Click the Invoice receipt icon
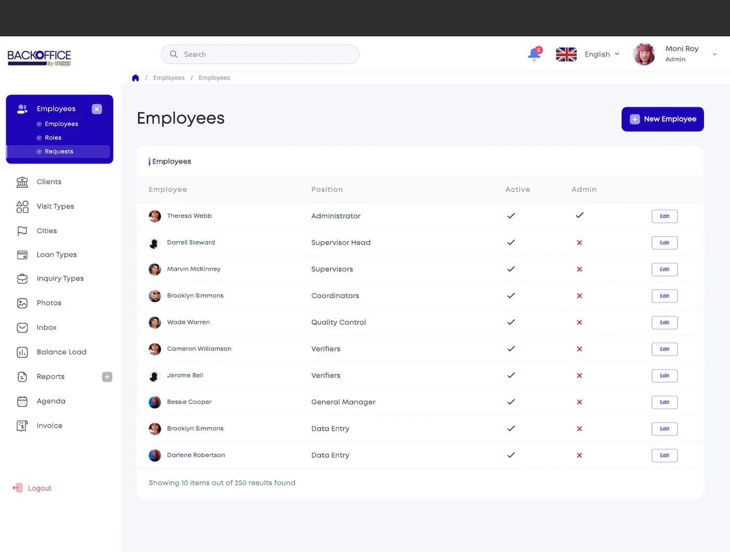Viewport: 730px width, 552px height. [22, 426]
